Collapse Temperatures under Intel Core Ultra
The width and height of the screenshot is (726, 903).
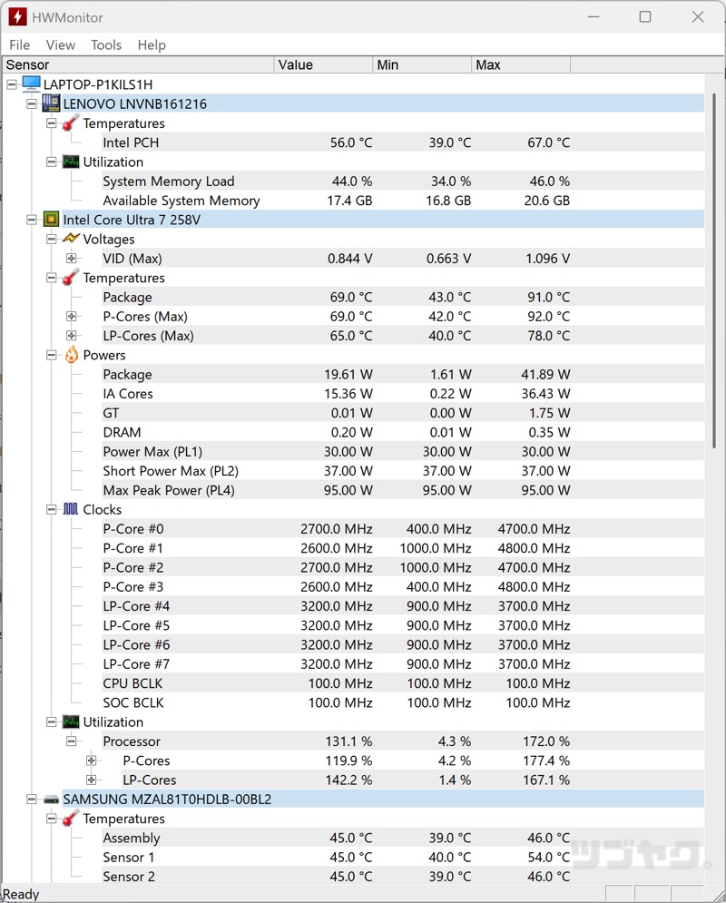[x=51, y=278]
